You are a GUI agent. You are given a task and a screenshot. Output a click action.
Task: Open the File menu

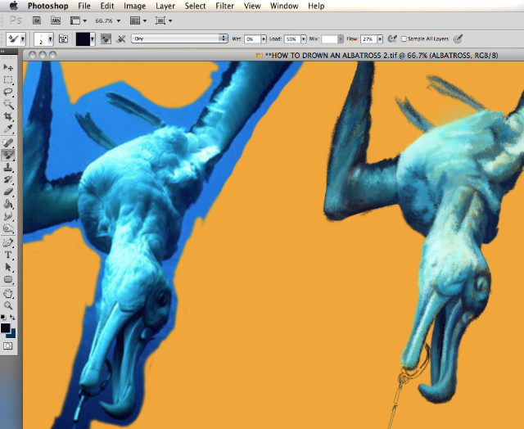pyautogui.click(x=84, y=6)
